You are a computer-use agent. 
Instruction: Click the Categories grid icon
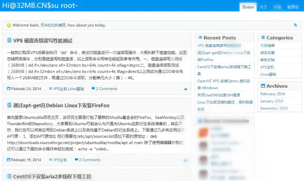click(x=263, y=38)
